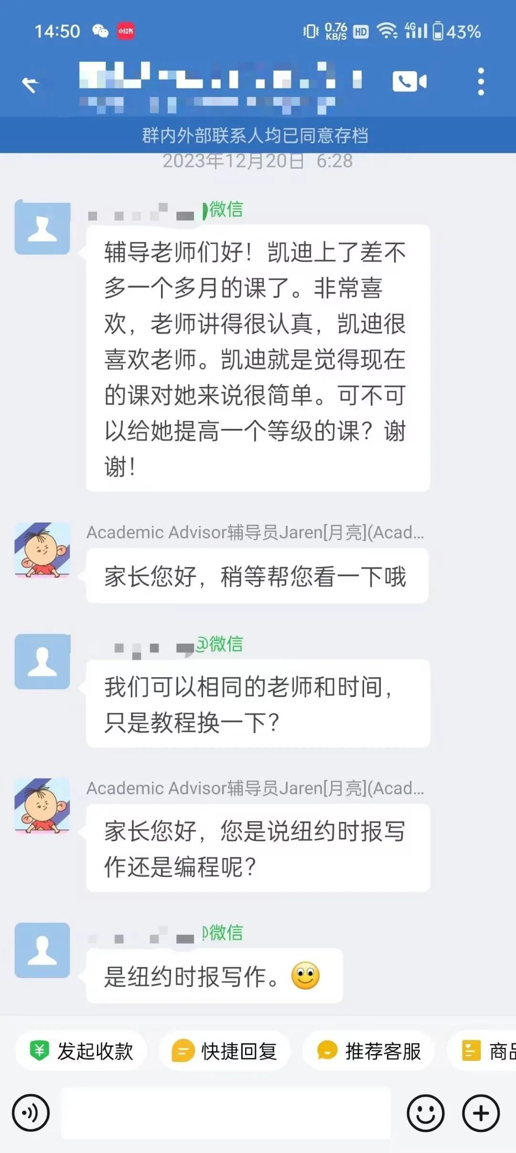This screenshot has height=1153, width=516.
Task: Tap the partially visible 商品 chip
Action: click(x=483, y=1051)
